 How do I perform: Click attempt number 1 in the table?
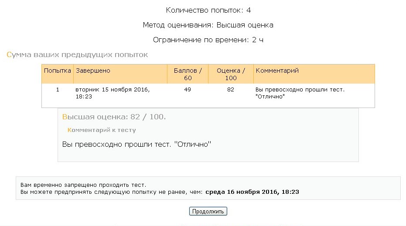click(x=58, y=90)
